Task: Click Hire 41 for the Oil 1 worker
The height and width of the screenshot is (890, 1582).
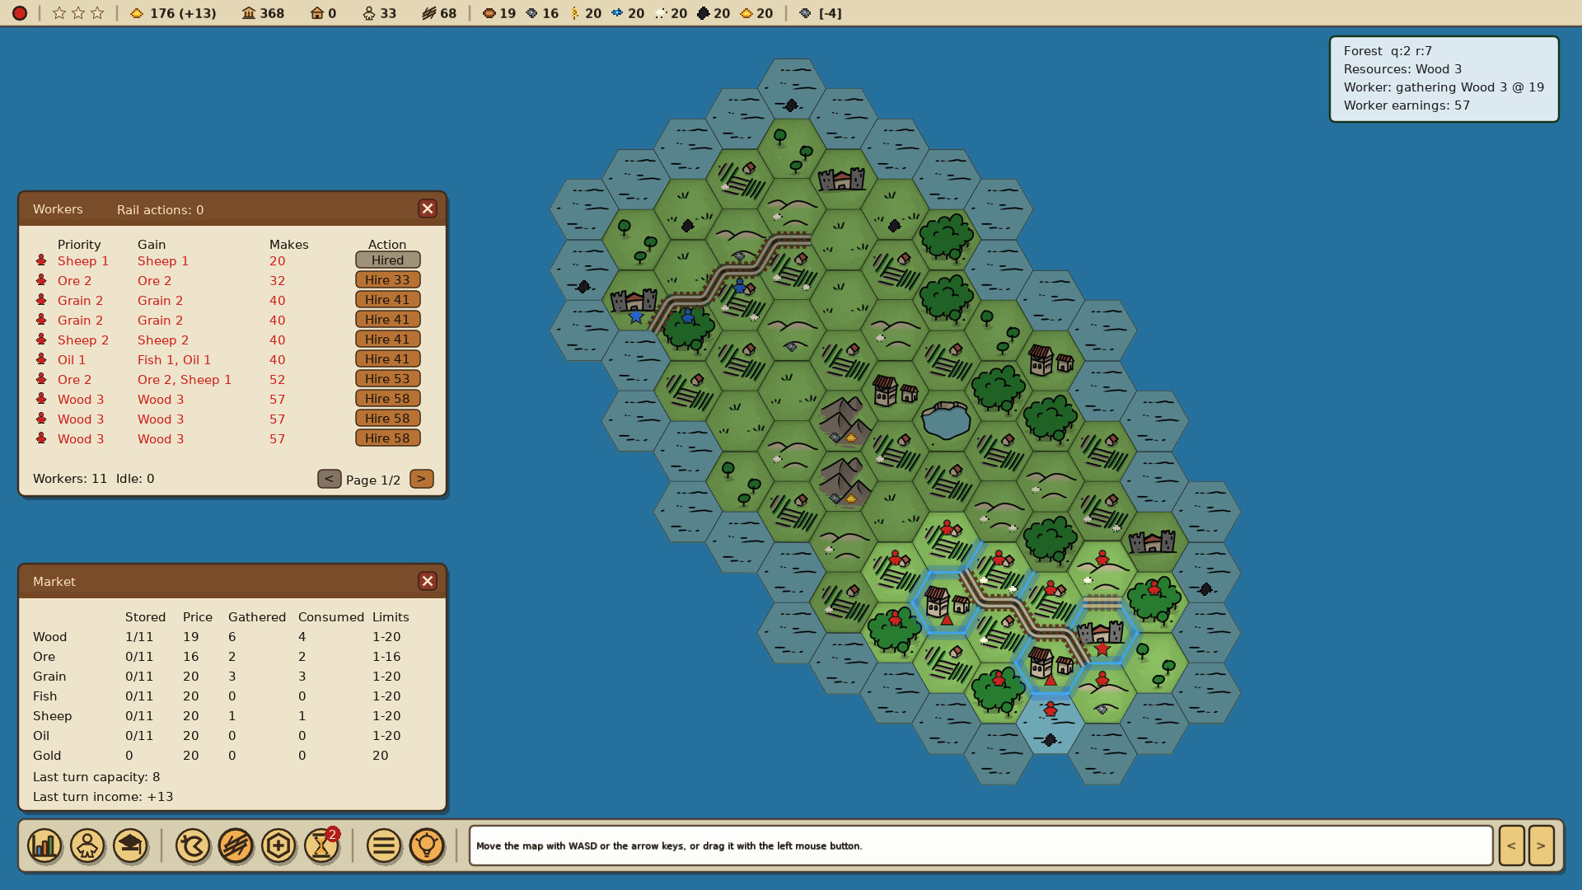Action: pos(388,359)
